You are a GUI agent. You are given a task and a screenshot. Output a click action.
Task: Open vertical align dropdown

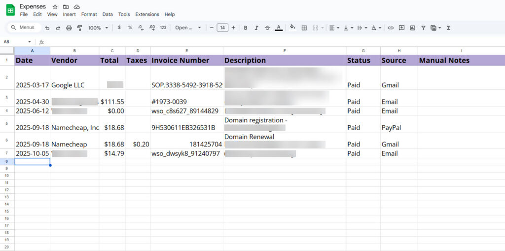click(x=348, y=28)
